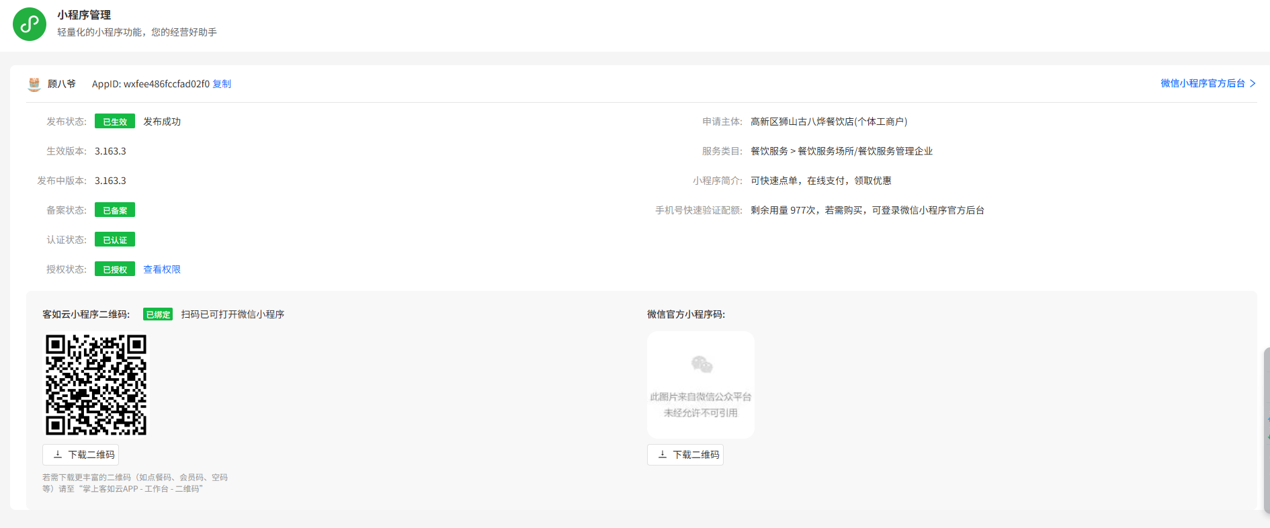Click the 已绑定 tag

[x=158, y=314]
